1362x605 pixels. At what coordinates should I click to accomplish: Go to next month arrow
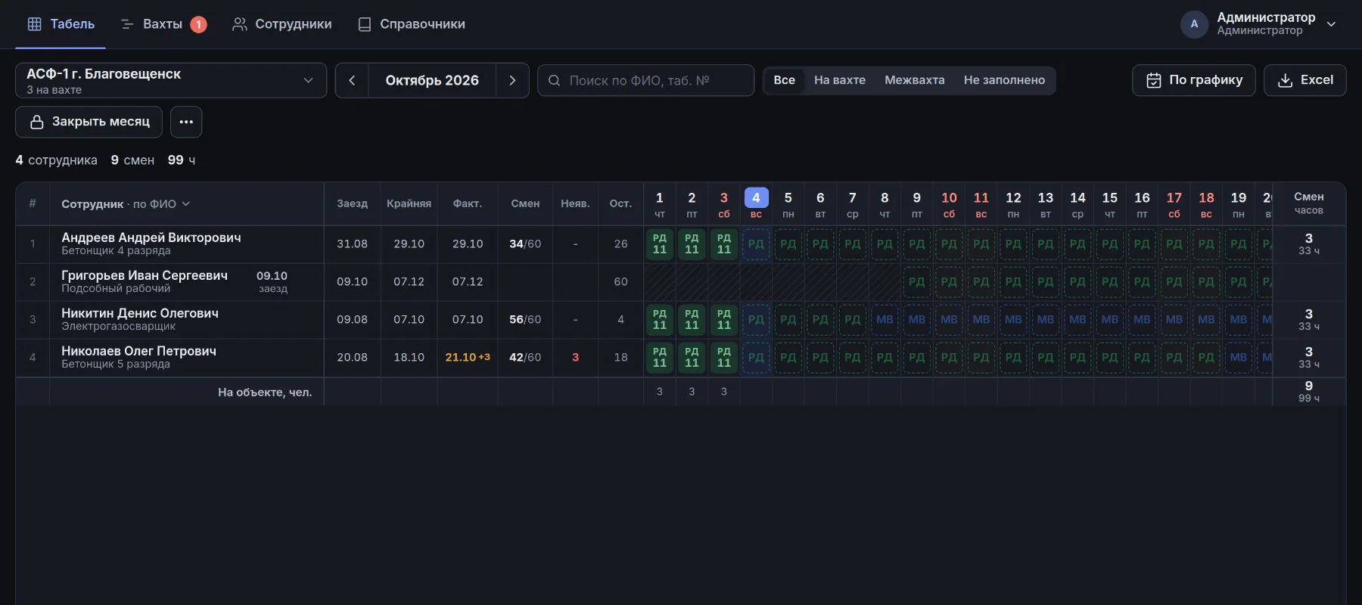pos(512,80)
